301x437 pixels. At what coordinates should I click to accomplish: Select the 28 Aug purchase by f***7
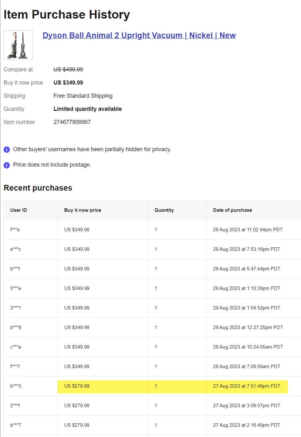click(150, 367)
